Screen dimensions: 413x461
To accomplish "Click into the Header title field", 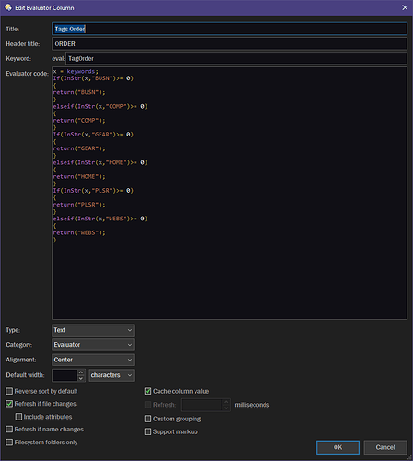I will pos(230,43).
